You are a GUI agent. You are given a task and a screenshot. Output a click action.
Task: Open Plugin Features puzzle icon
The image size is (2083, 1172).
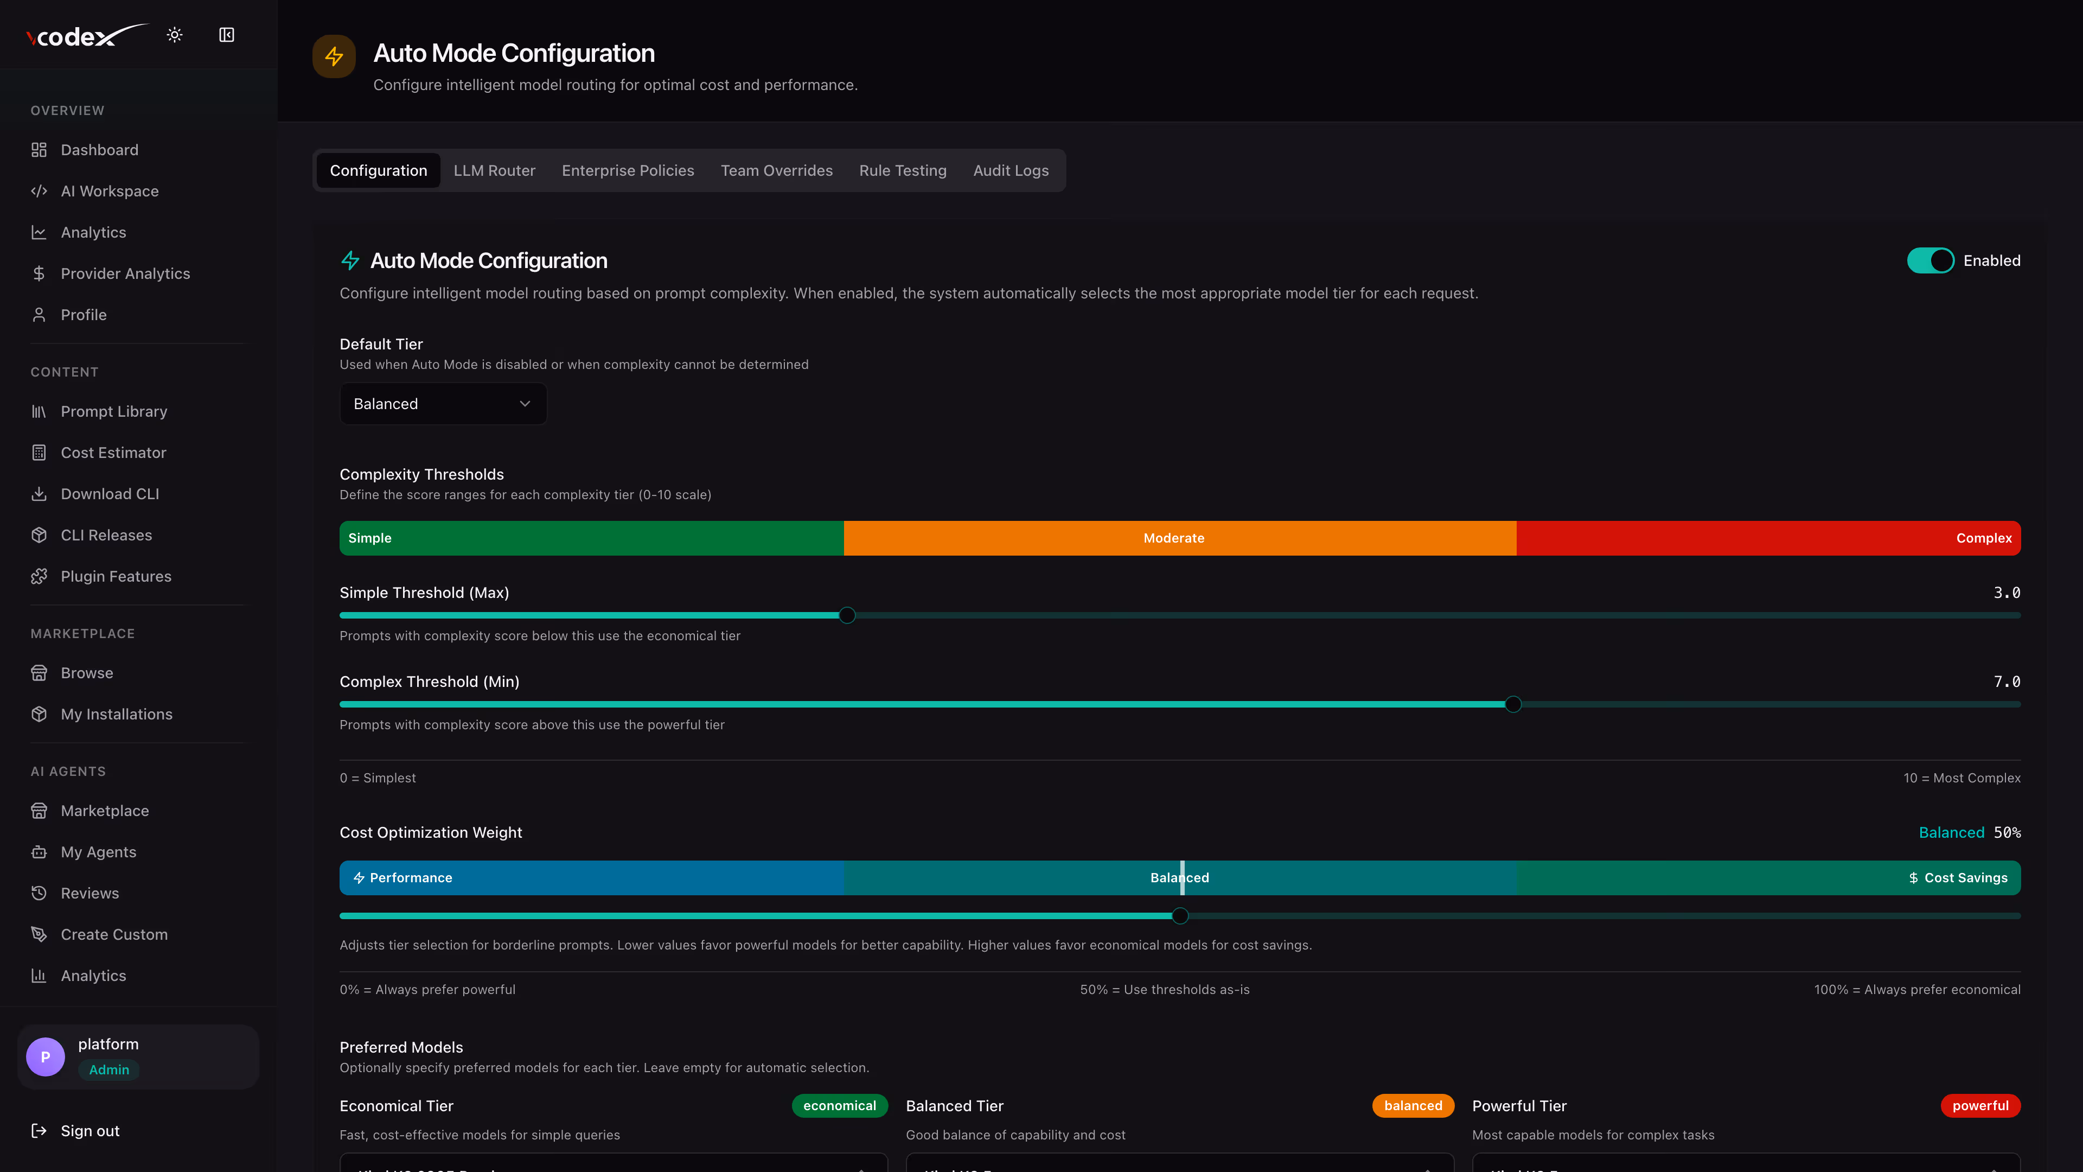[39, 576]
